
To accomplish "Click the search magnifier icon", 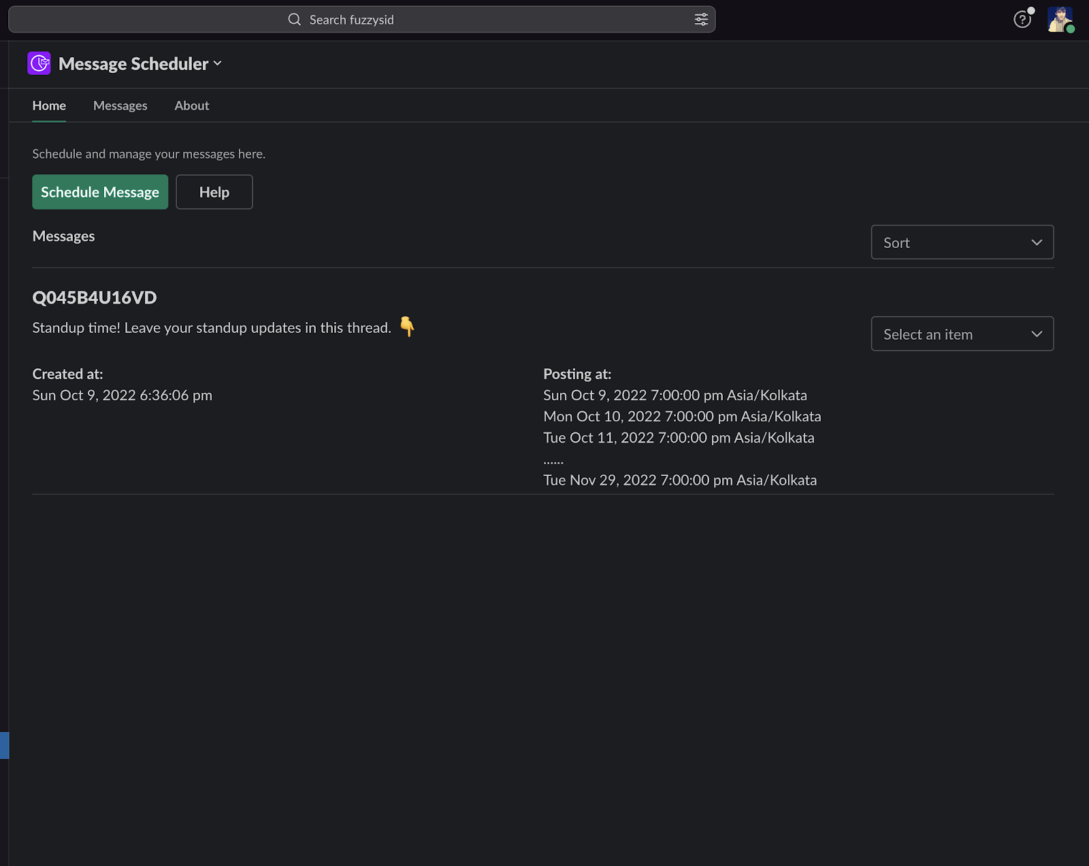I will coord(294,20).
